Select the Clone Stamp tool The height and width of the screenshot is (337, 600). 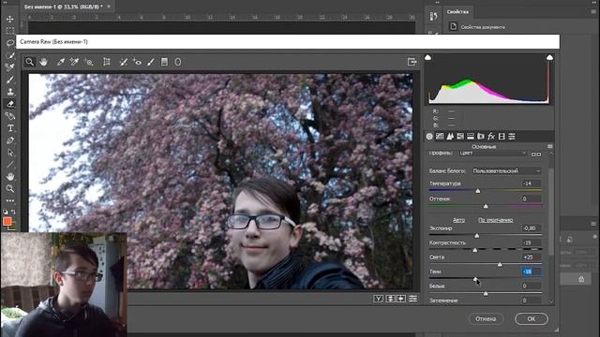tap(10, 92)
